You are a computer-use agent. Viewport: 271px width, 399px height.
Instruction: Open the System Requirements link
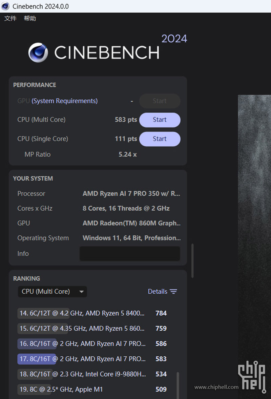click(x=65, y=101)
